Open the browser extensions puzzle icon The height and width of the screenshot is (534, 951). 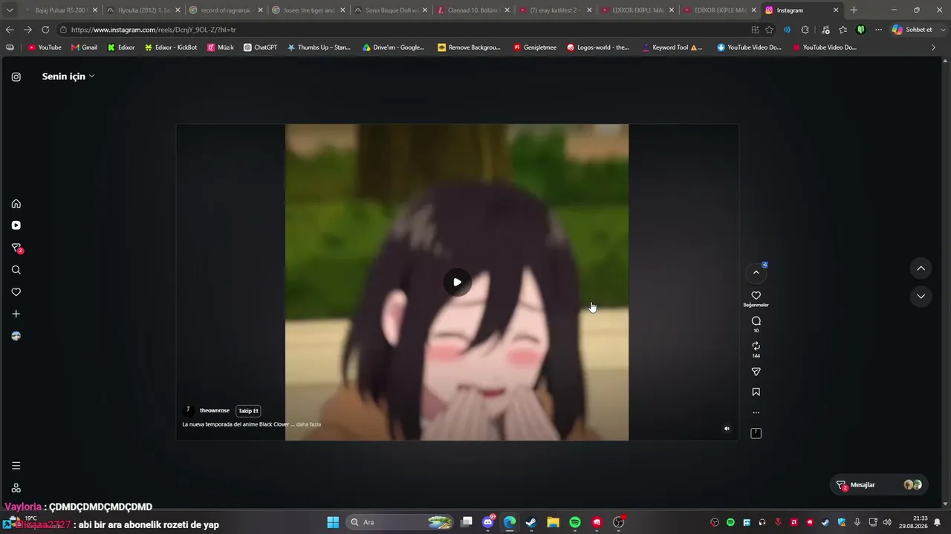point(805,30)
